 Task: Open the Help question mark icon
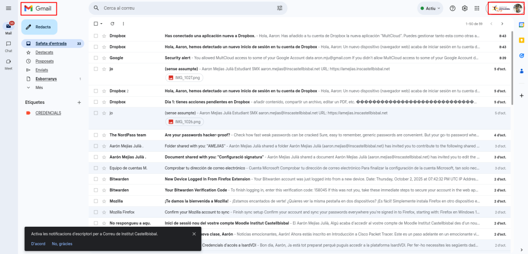click(453, 8)
